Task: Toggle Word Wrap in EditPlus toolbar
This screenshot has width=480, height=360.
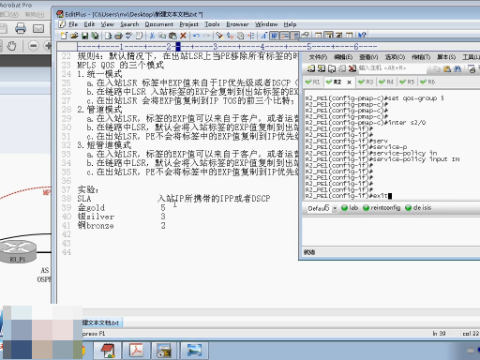Action: tap(274, 36)
